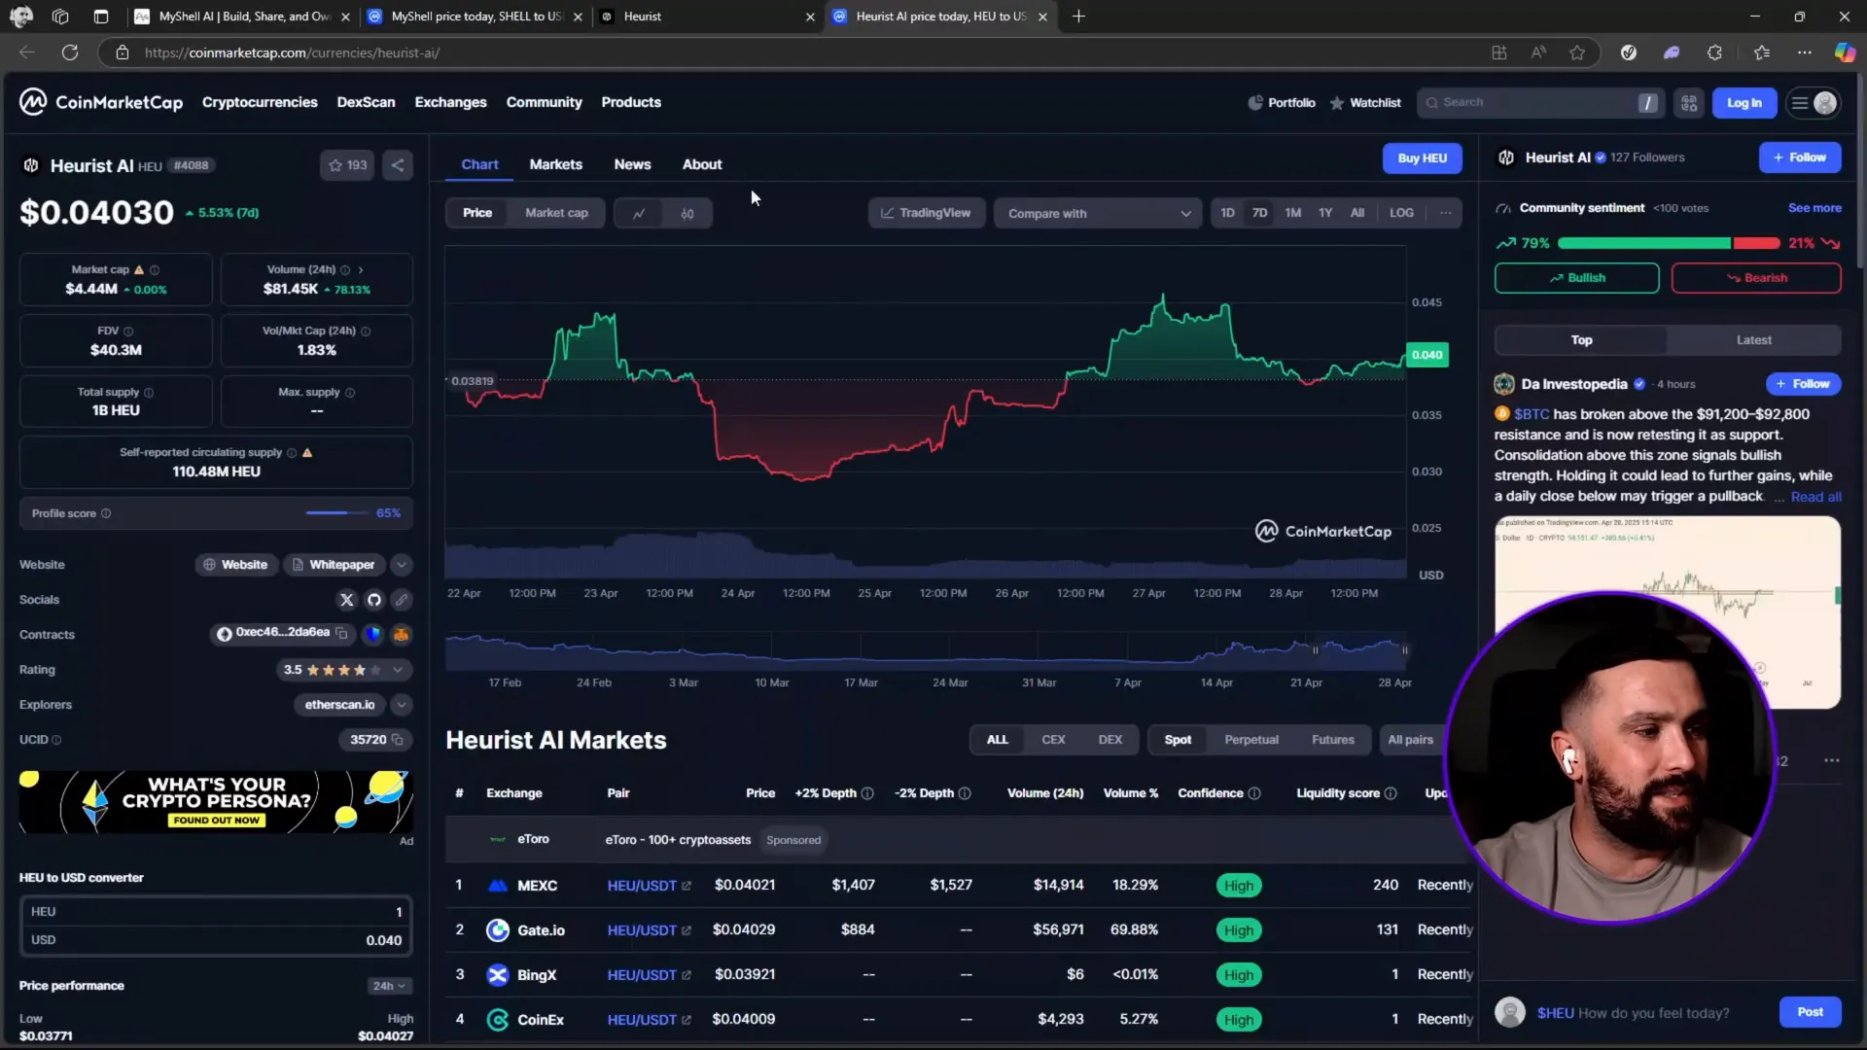Viewport: 1867px width, 1050px height.
Task: Open the News tab
Action: coord(632,164)
